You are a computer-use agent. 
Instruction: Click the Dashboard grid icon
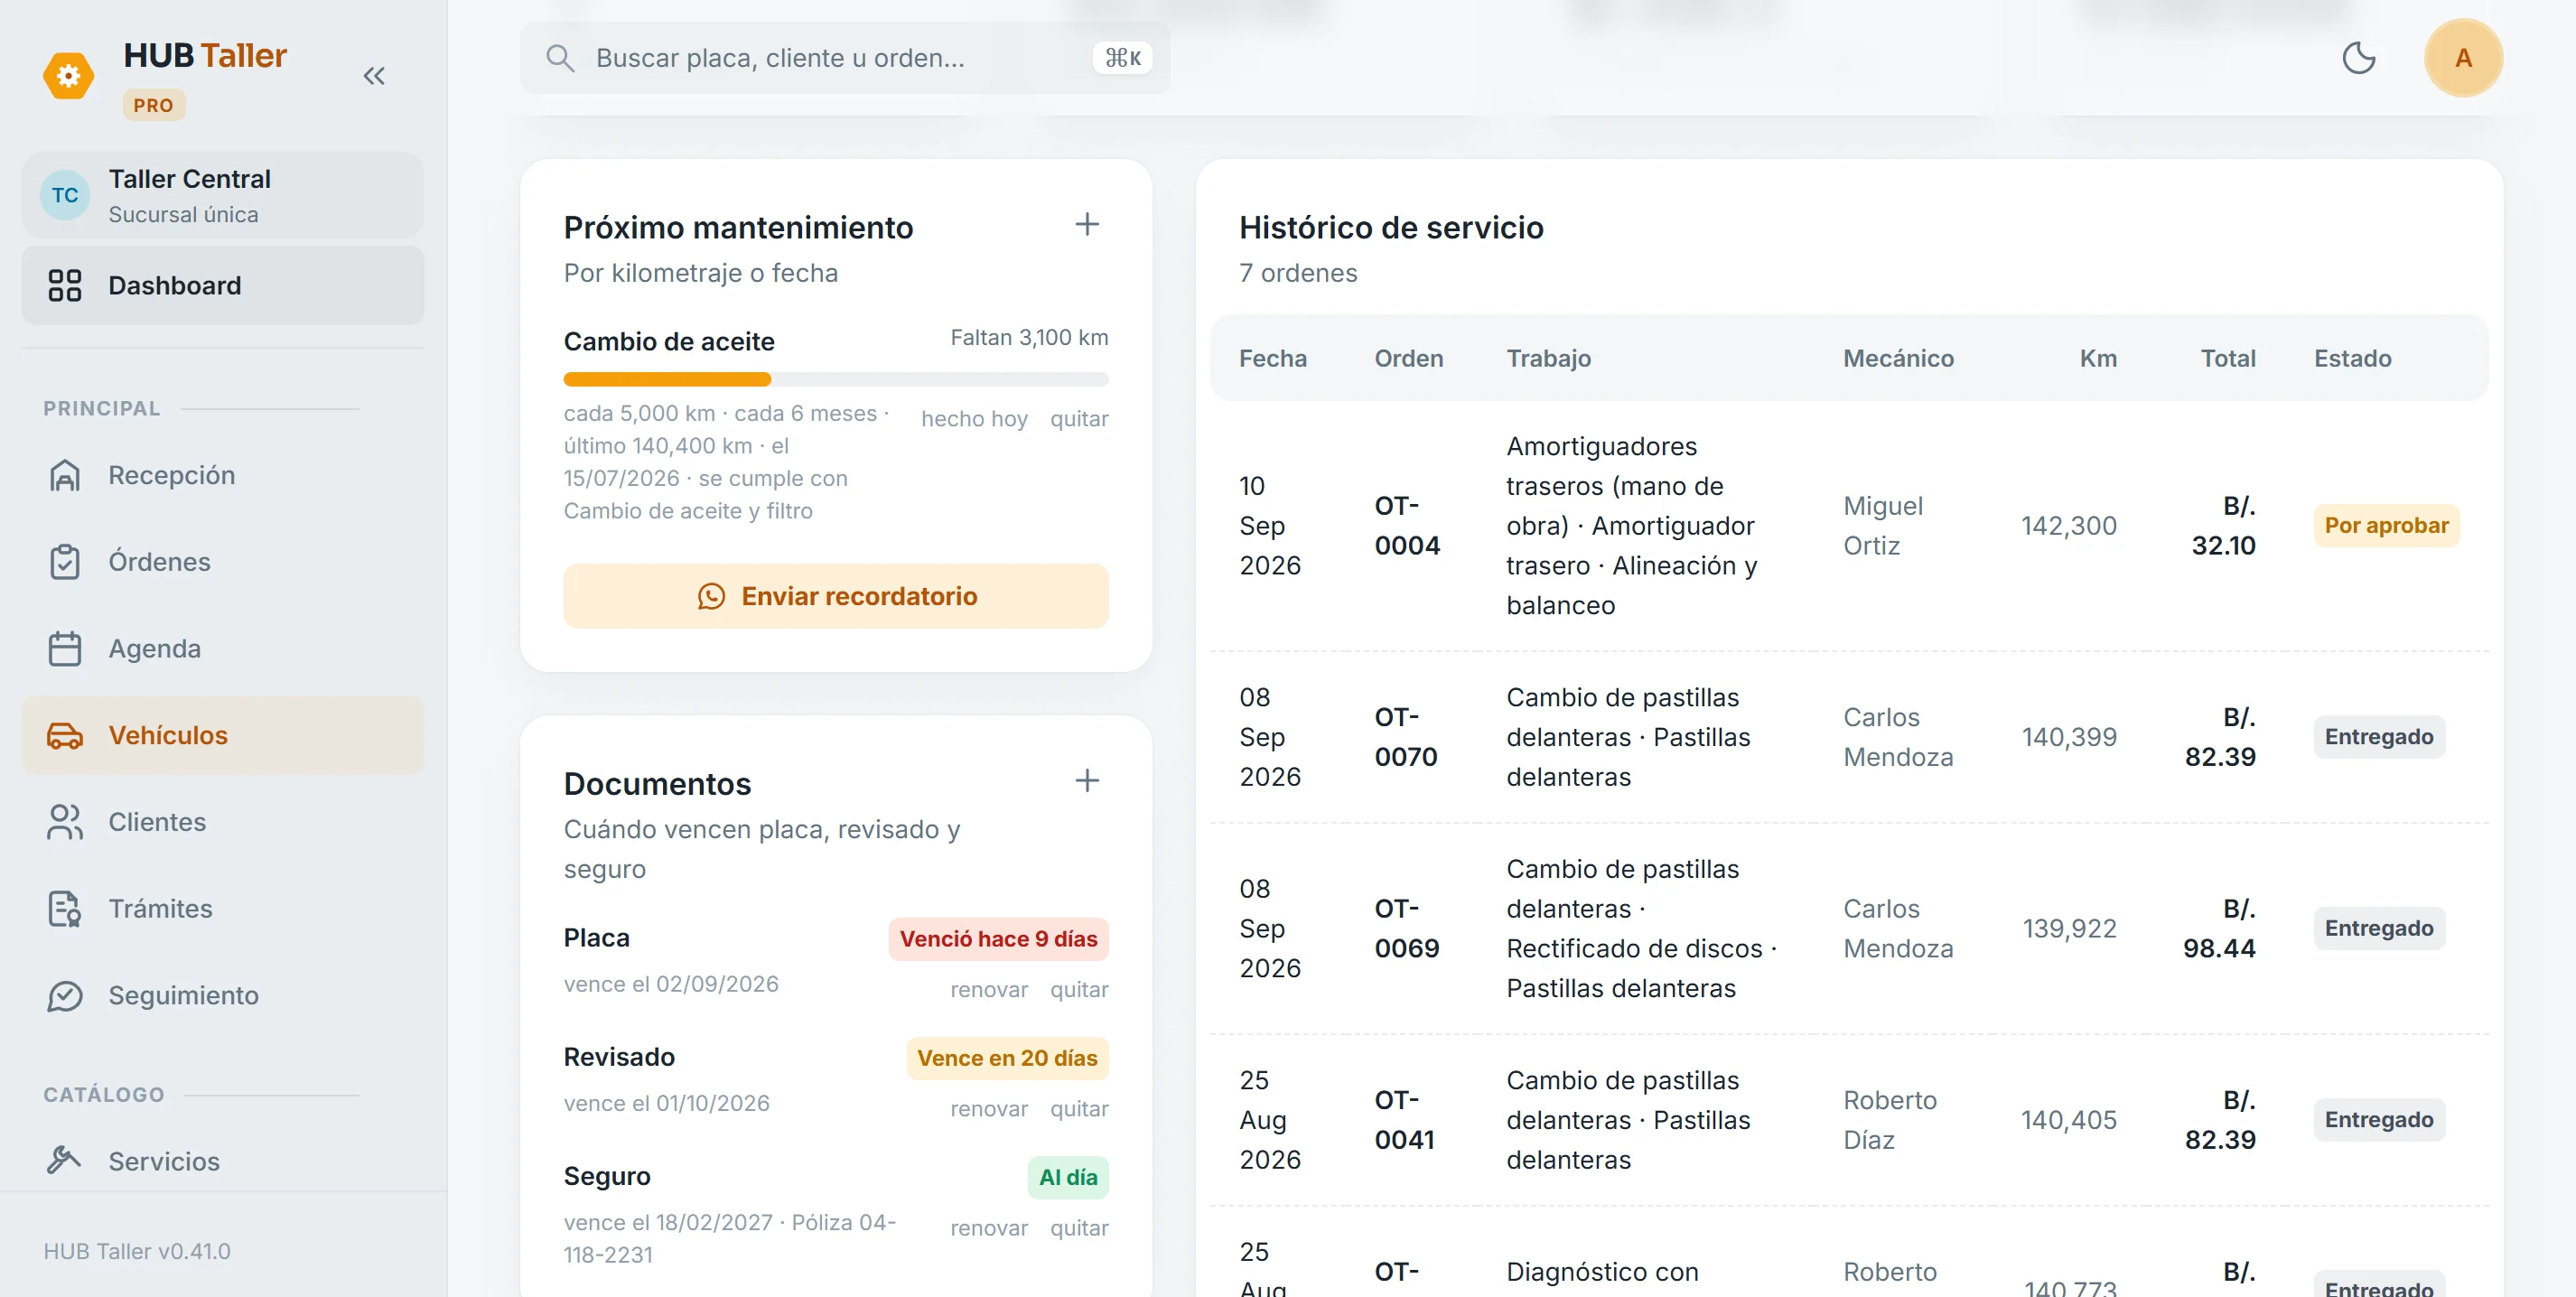[65, 285]
